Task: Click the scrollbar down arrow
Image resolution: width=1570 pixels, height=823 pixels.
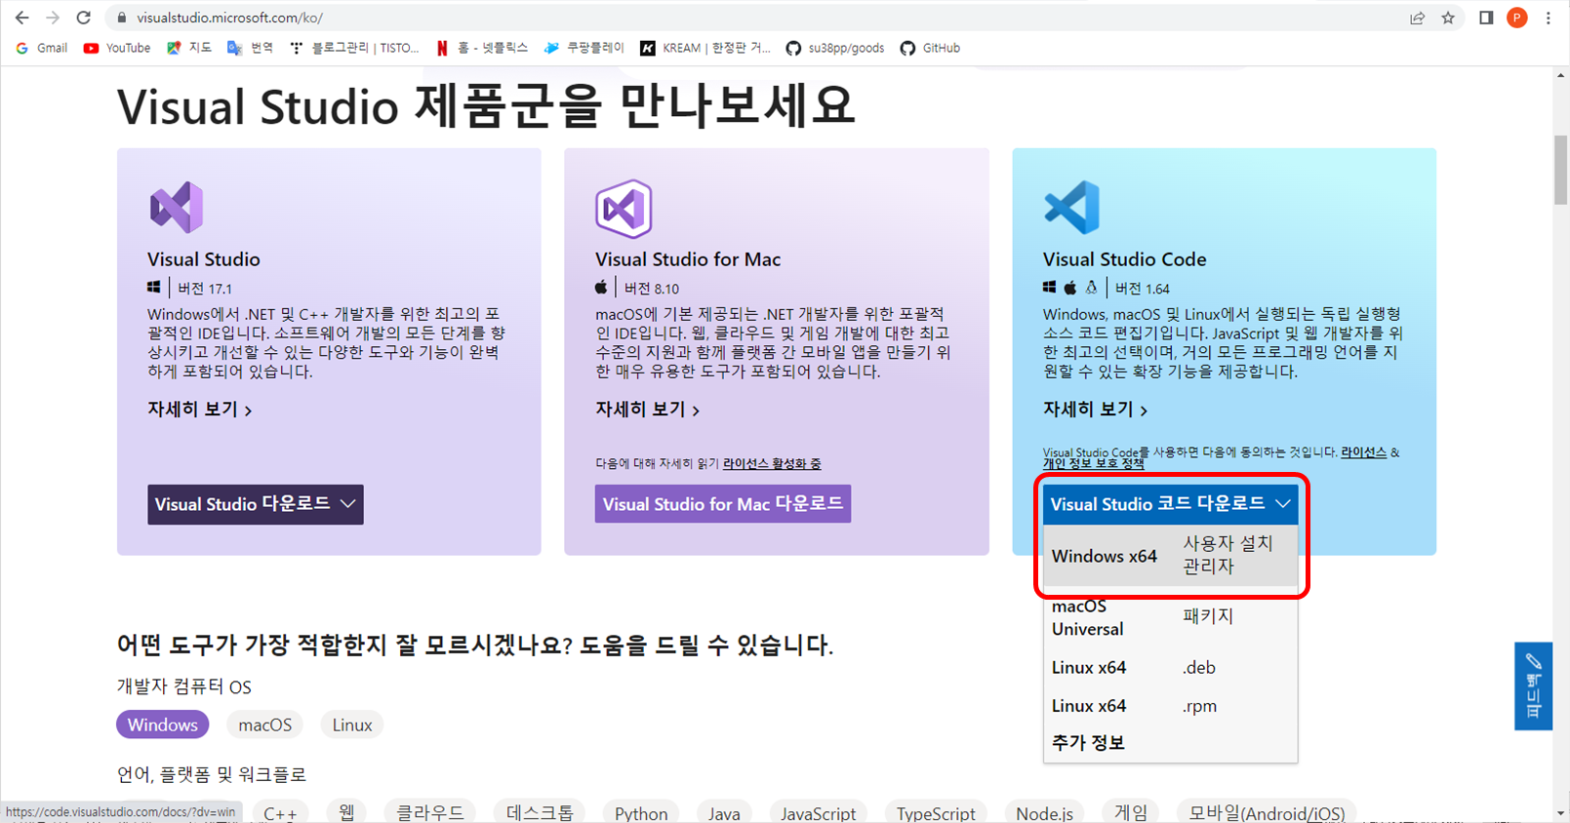Action: (x=1561, y=813)
